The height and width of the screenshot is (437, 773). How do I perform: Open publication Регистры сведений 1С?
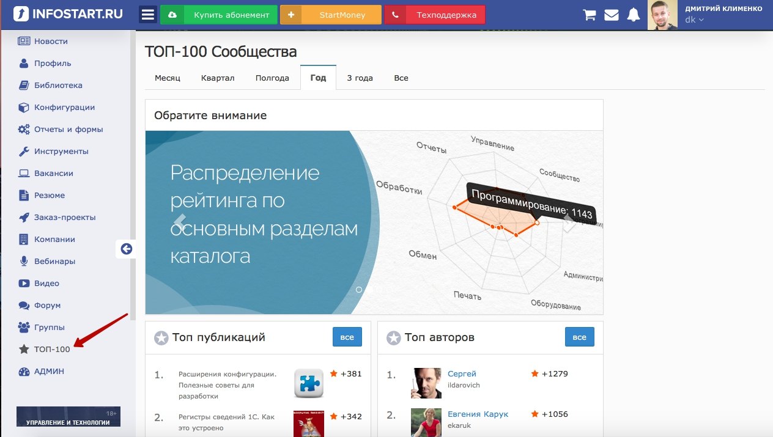point(226,422)
